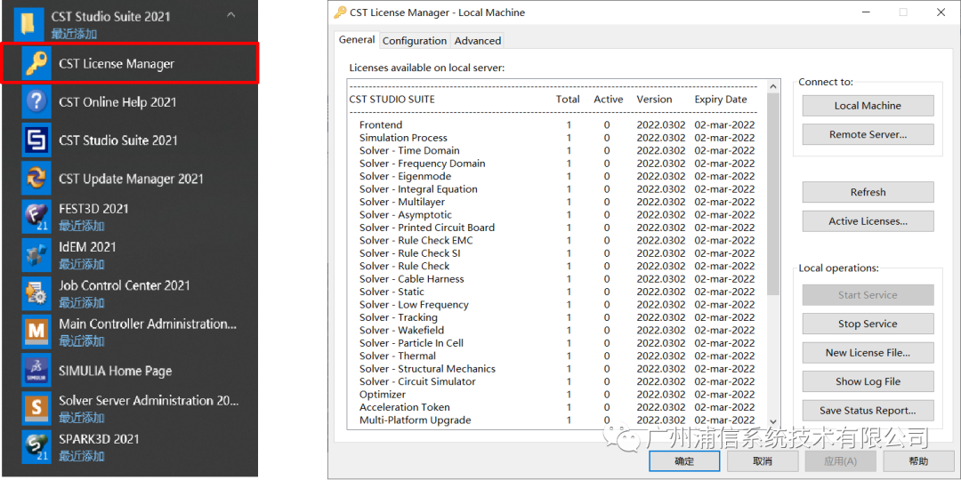Select the Optimizer license row

pyautogui.click(x=556, y=395)
